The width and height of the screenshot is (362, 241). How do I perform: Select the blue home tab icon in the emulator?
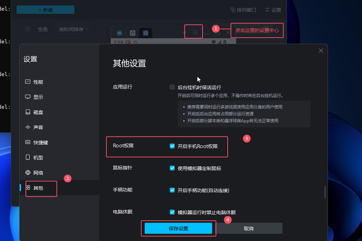tap(120, 33)
